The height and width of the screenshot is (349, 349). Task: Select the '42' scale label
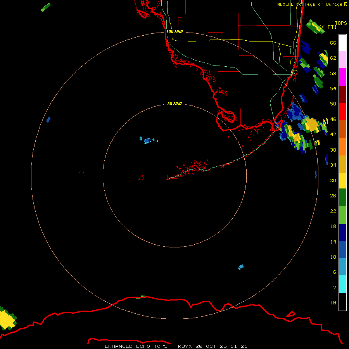[333, 135]
